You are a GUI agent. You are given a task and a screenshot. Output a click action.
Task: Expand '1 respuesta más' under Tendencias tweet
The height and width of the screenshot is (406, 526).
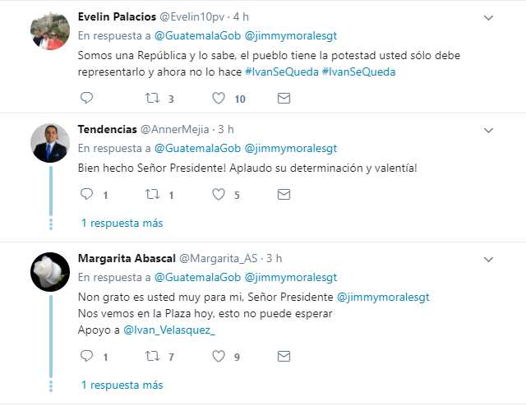coord(122,223)
